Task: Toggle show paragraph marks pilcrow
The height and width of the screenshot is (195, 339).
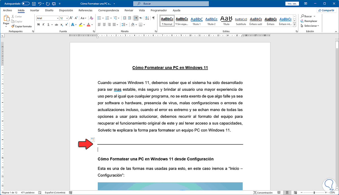Action: [x=153, y=18]
